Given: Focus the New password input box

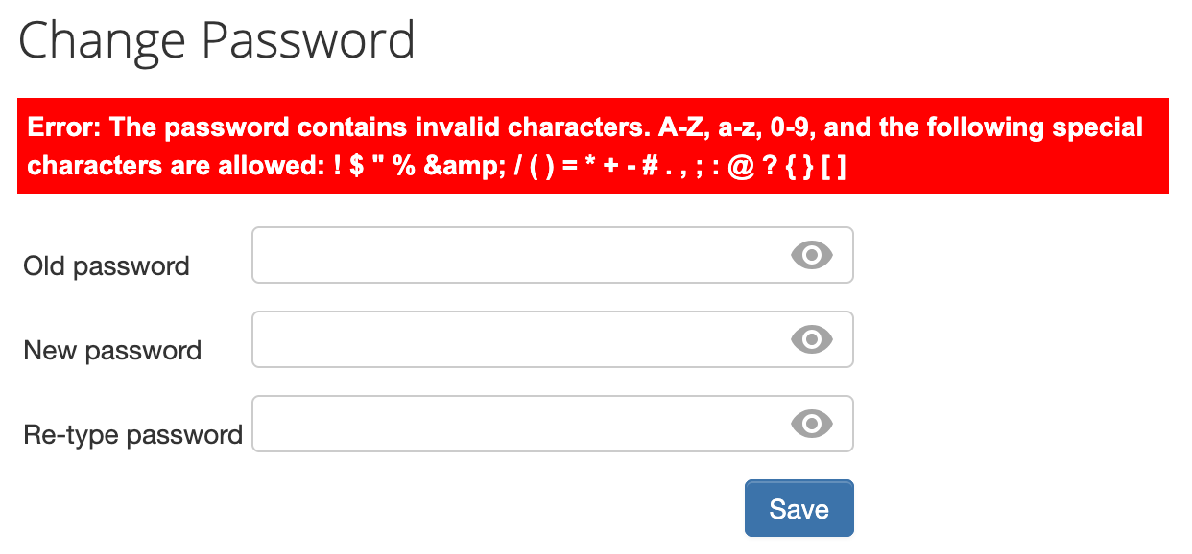Looking at the screenshot, I should coord(552,339).
